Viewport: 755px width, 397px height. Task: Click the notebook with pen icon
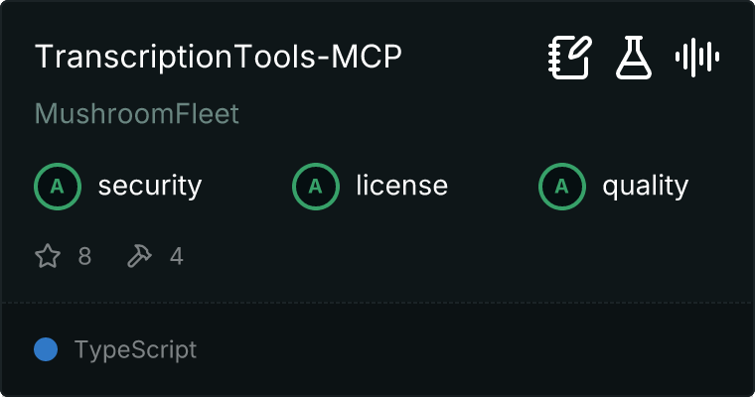click(x=570, y=58)
